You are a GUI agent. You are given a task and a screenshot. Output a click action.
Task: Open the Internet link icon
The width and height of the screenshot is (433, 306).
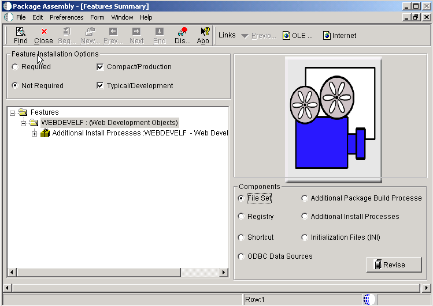(x=327, y=36)
